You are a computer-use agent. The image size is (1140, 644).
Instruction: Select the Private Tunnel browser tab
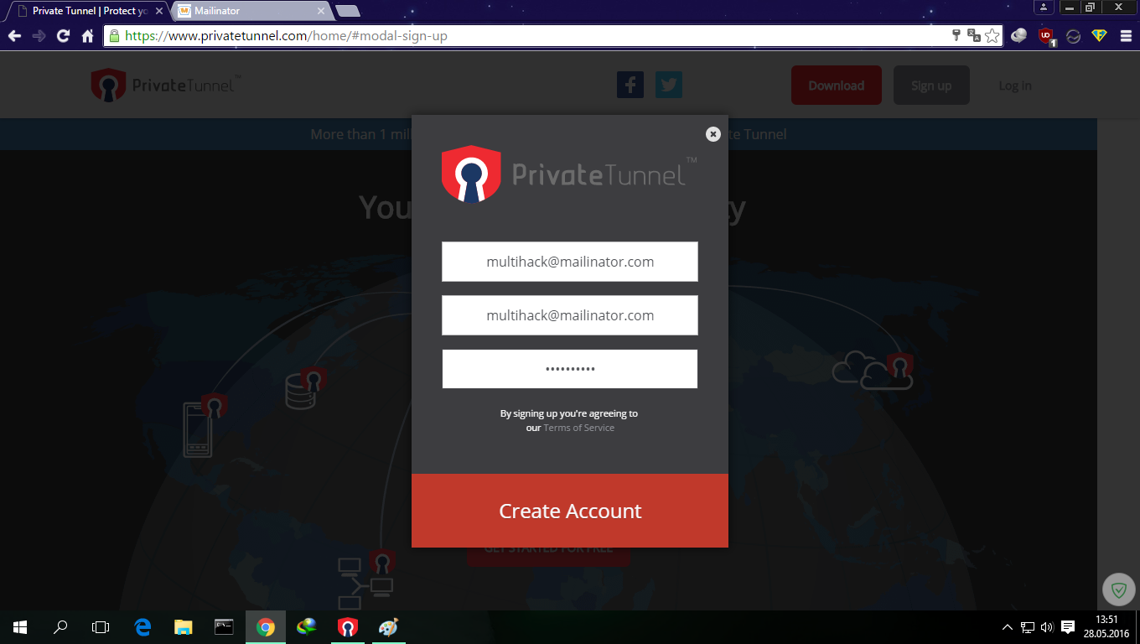[88, 11]
